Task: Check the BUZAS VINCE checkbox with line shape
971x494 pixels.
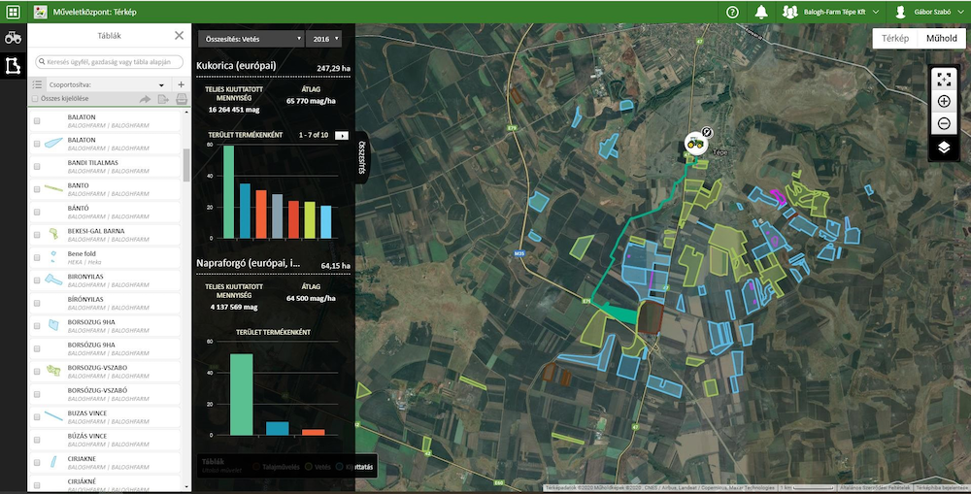Action: pyautogui.click(x=37, y=416)
